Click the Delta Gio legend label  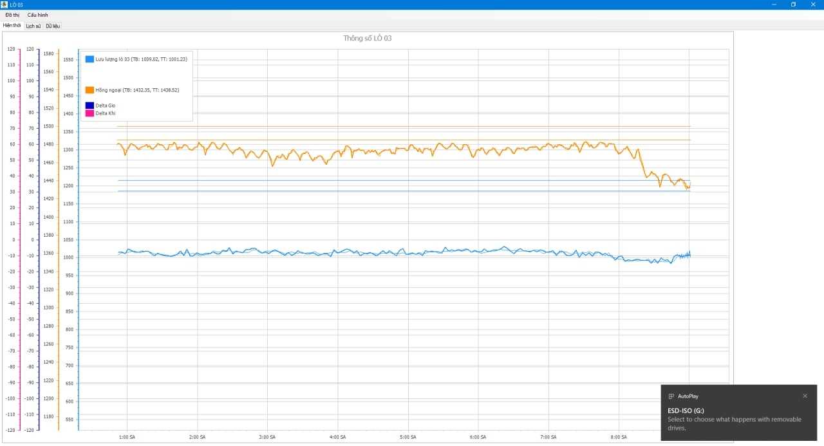(106, 105)
